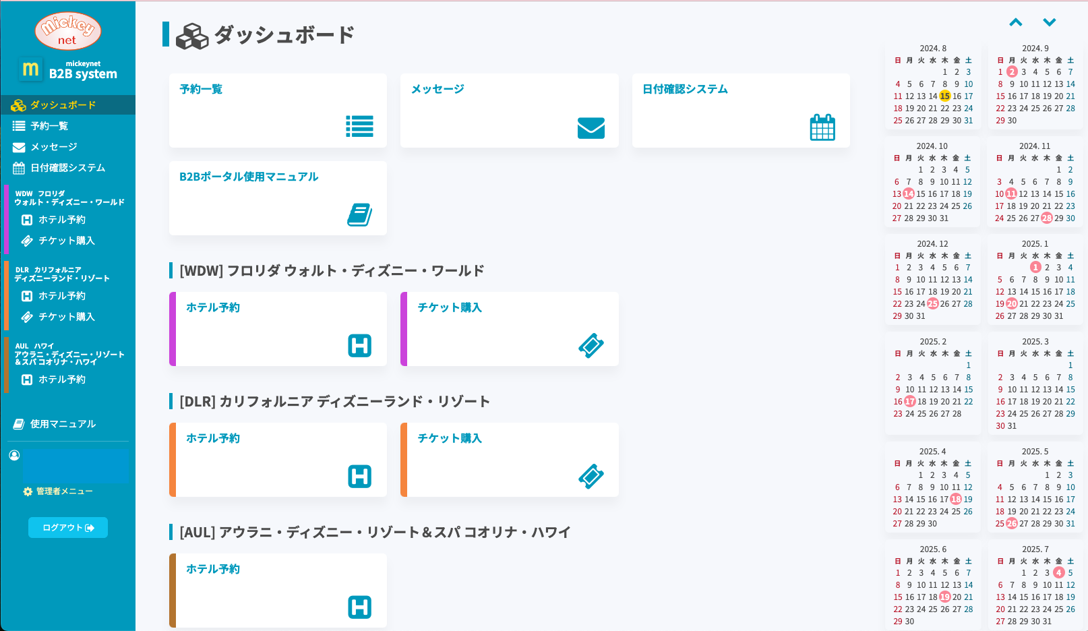Click the user profile icon in sidebar

point(14,455)
